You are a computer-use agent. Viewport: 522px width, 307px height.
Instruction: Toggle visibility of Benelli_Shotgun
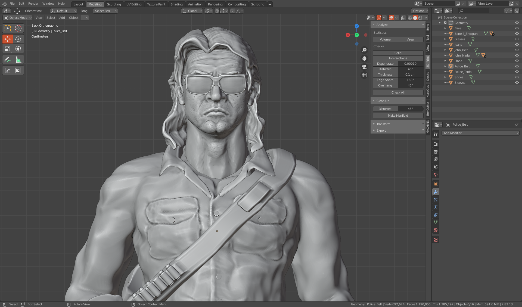pyautogui.click(x=517, y=33)
